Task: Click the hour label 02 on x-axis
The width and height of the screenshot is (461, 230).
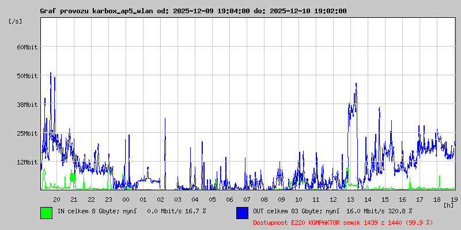Action: (x=161, y=200)
